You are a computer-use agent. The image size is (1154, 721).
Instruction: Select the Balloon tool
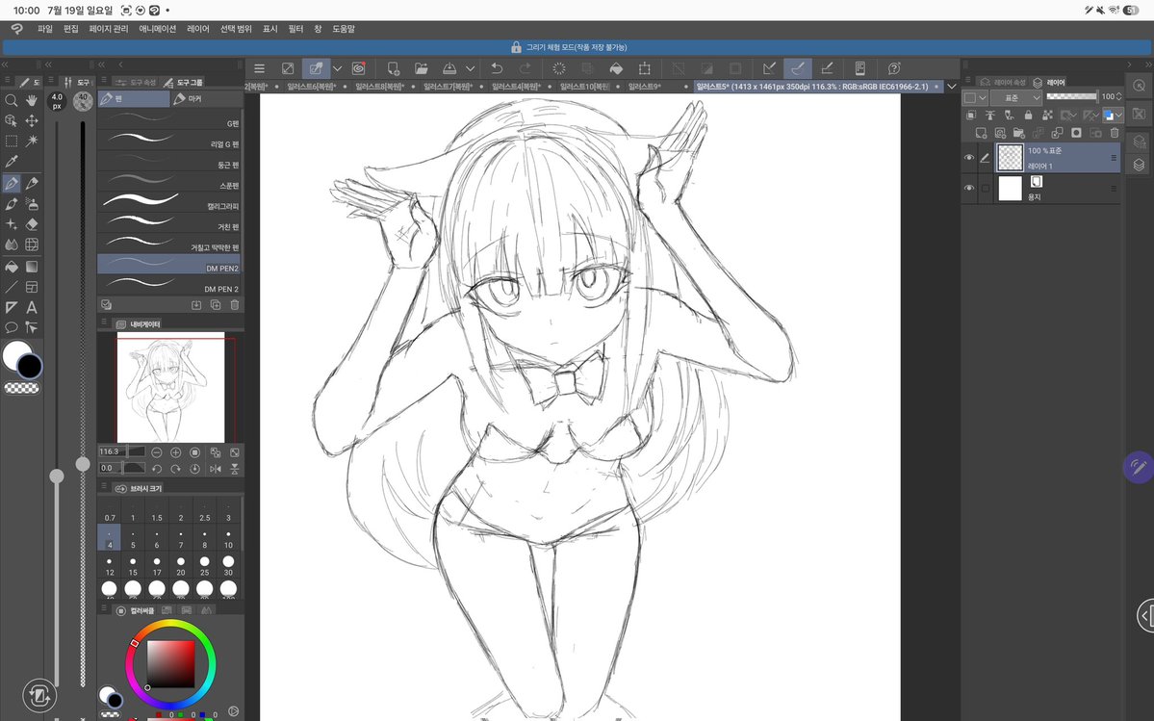[x=11, y=327]
